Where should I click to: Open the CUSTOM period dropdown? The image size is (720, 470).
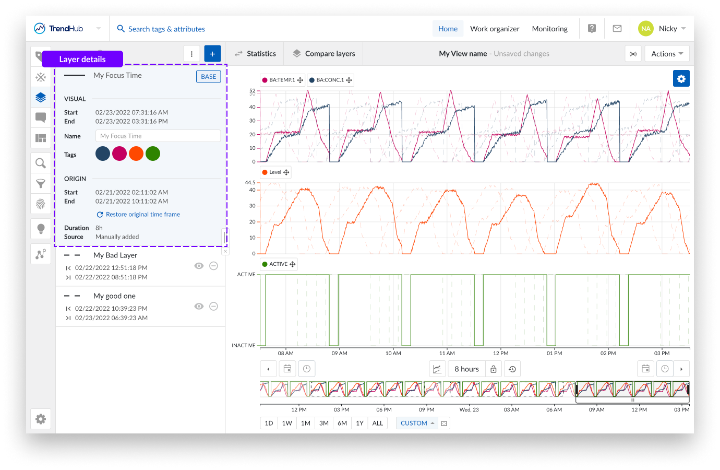pyautogui.click(x=417, y=423)
